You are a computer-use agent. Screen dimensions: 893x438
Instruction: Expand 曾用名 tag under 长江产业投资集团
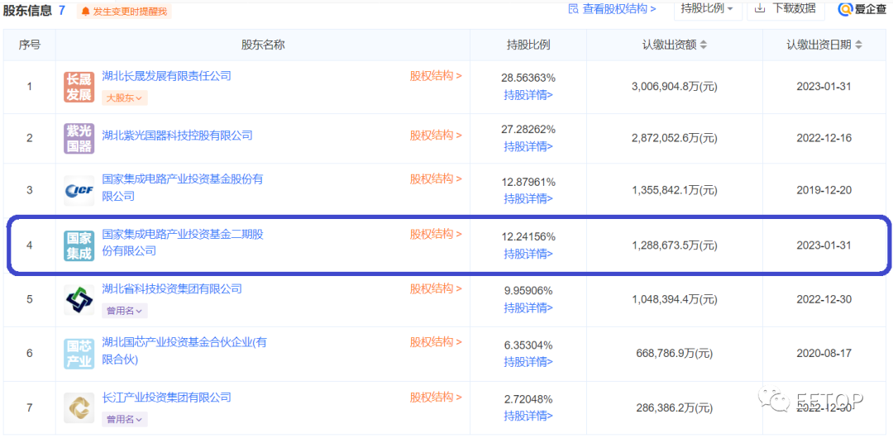point(125,419)
